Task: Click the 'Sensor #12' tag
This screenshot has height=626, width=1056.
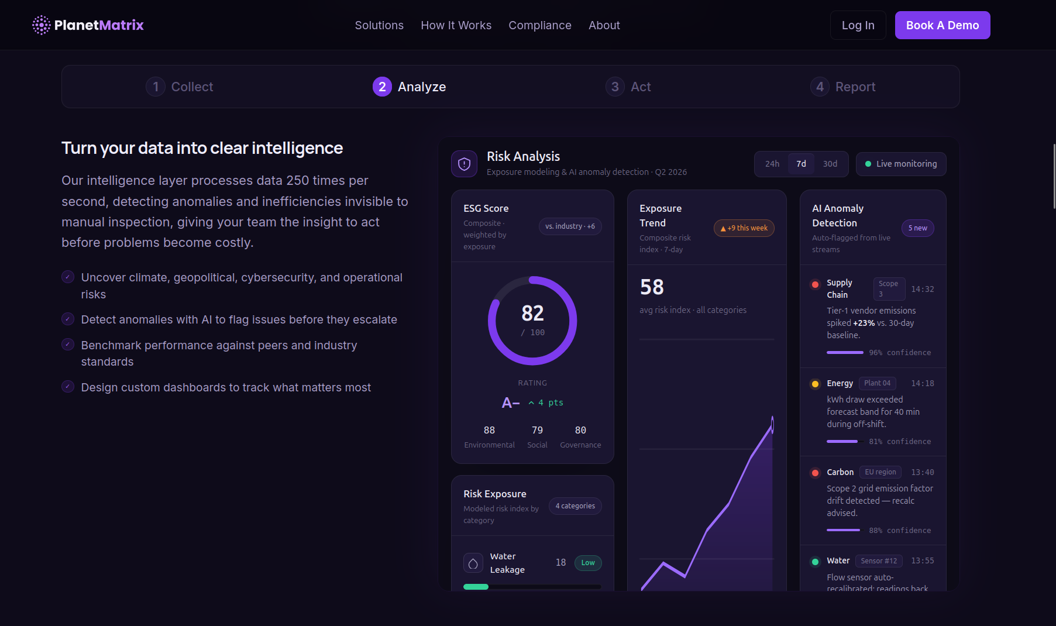Action: pyautogui.click(x=879, y=561)
